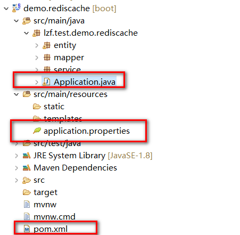Select the target folder label

[46, 192]
